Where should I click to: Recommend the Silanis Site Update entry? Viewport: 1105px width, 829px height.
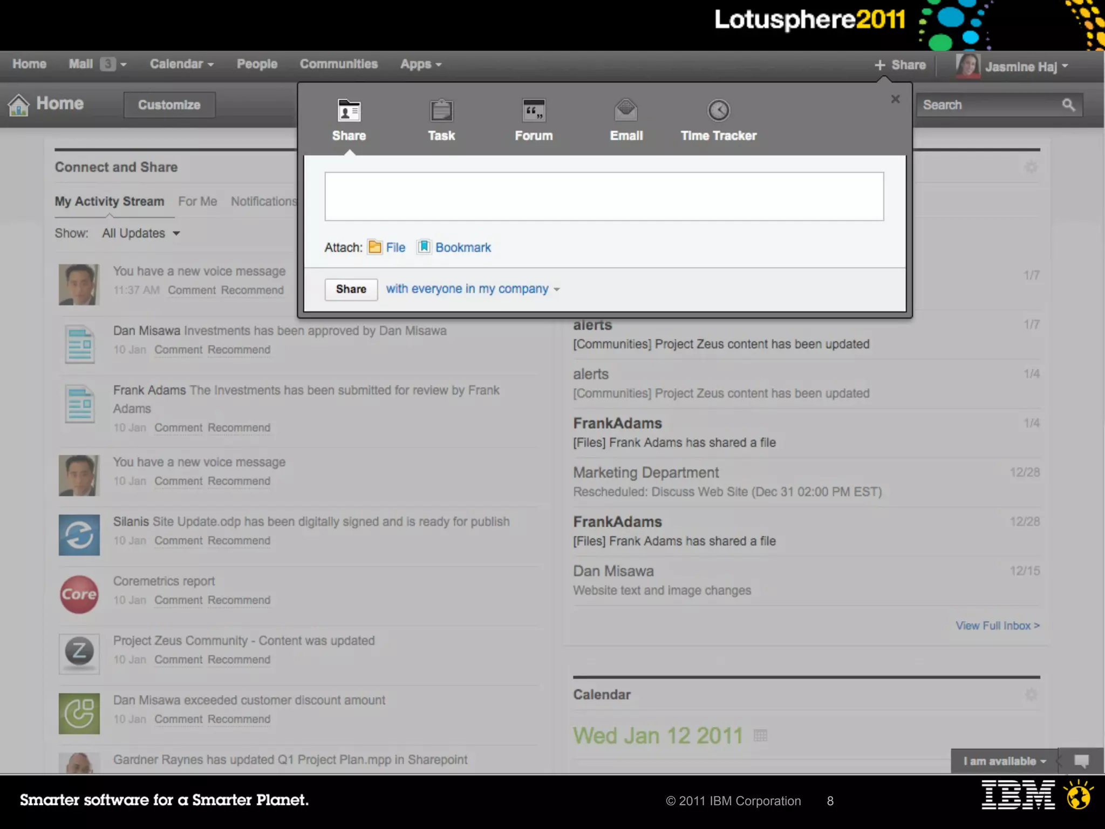pyautogui.click(x=239, y=541)
